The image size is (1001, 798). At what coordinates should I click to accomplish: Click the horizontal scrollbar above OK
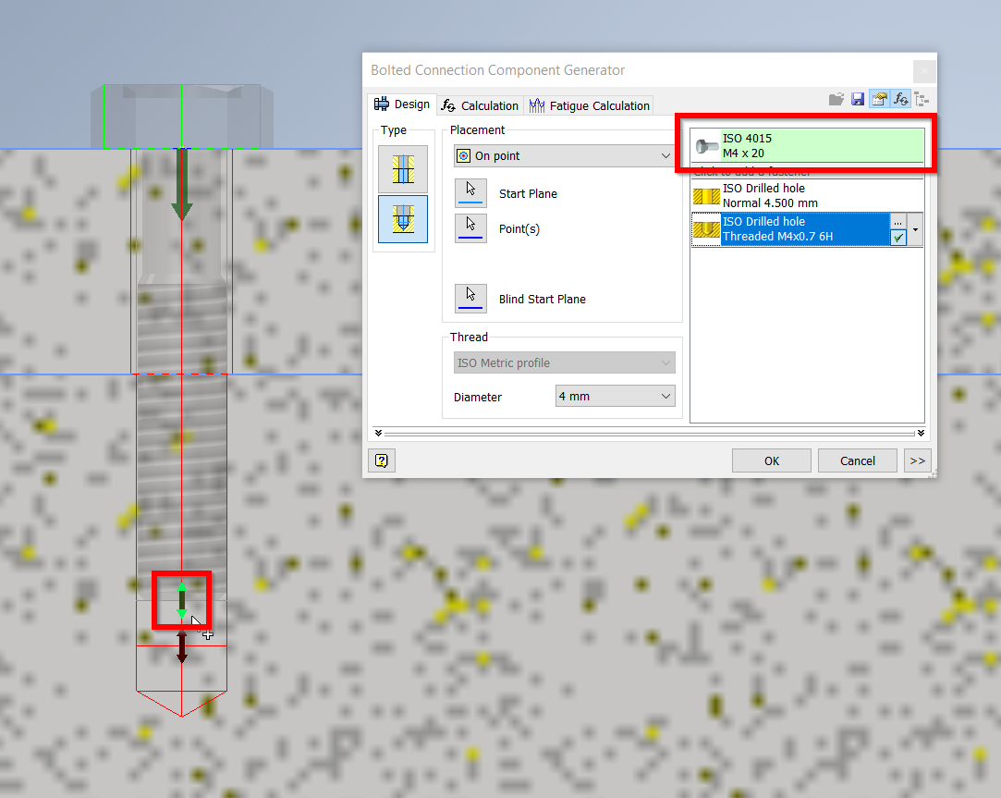(x=647, y=432)
